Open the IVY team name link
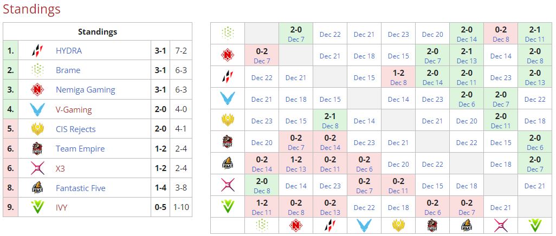 [x=62, y=208]
